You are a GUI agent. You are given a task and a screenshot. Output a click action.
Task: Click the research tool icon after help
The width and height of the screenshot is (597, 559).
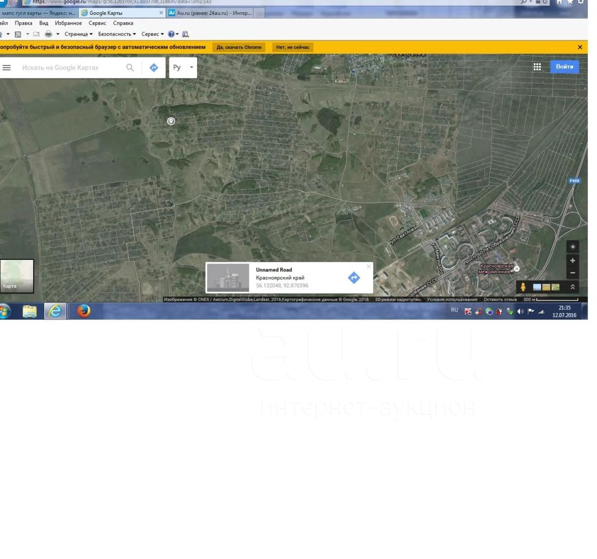(x=185, y=34)
